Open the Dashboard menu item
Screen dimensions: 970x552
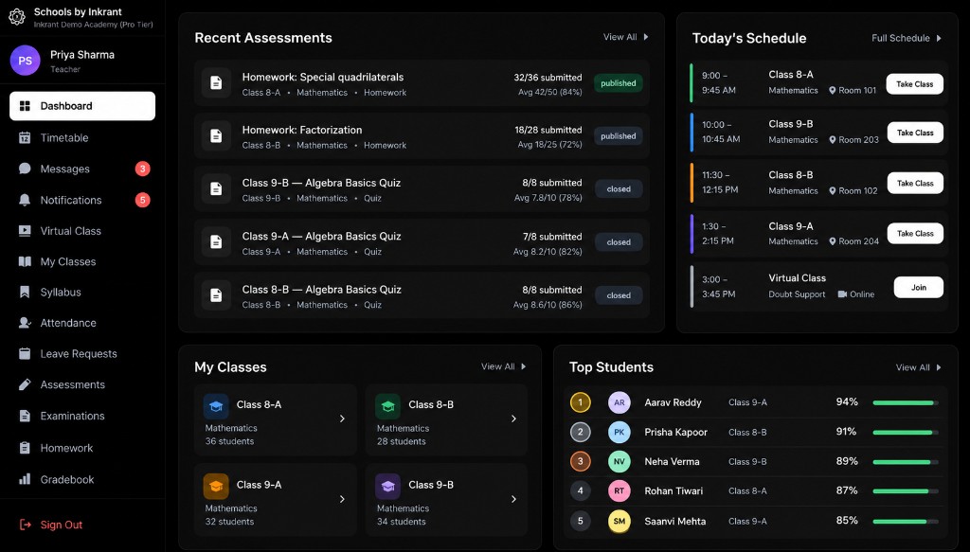[82, 106]
